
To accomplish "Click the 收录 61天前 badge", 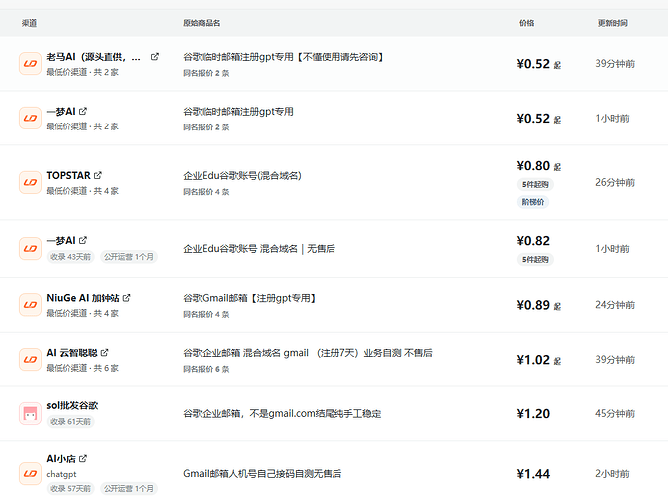I will pyautogui.click(x=71, y=421).
